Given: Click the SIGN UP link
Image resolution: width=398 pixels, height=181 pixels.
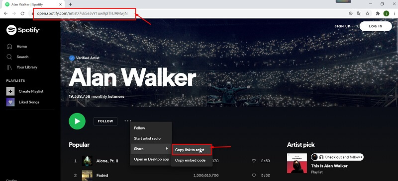Looking at the screenshot, I should click(x=342, y=26).
